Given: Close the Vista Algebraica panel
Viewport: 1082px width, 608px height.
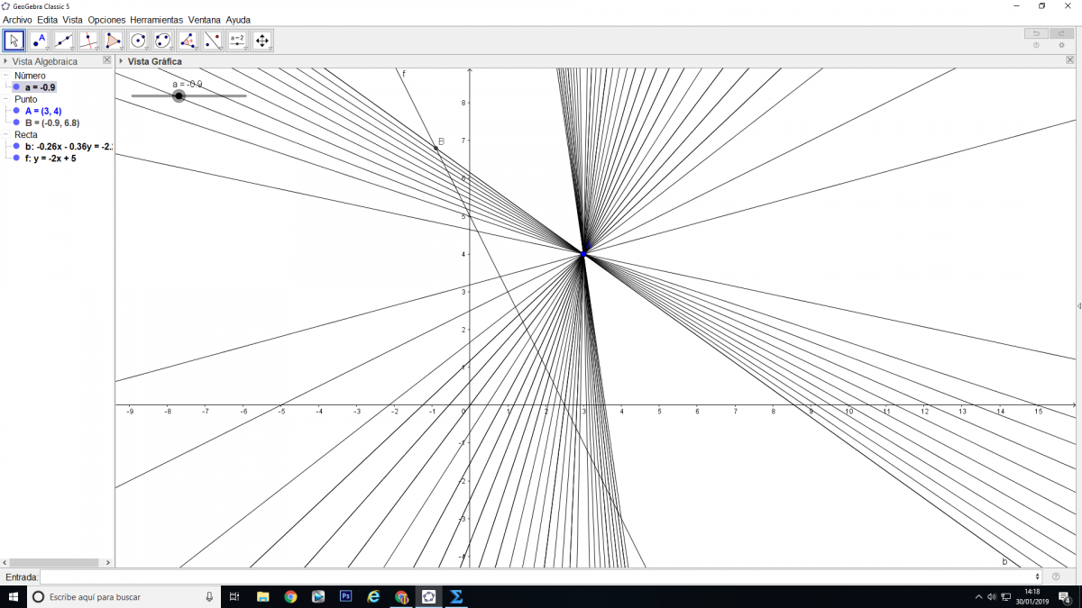Looking at the screenshot, I should click(107, 60).
